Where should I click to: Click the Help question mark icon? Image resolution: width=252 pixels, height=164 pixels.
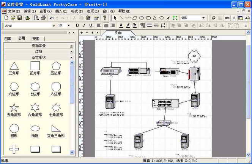coord(105,18)
